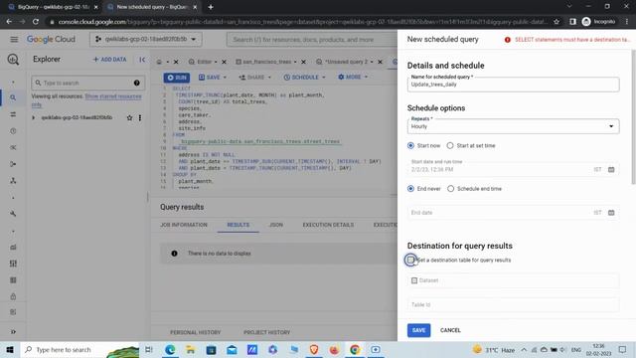Viewport: 636px width, 358px height.
Task: Cancel the new scheduled query
Action: (450, 330)
